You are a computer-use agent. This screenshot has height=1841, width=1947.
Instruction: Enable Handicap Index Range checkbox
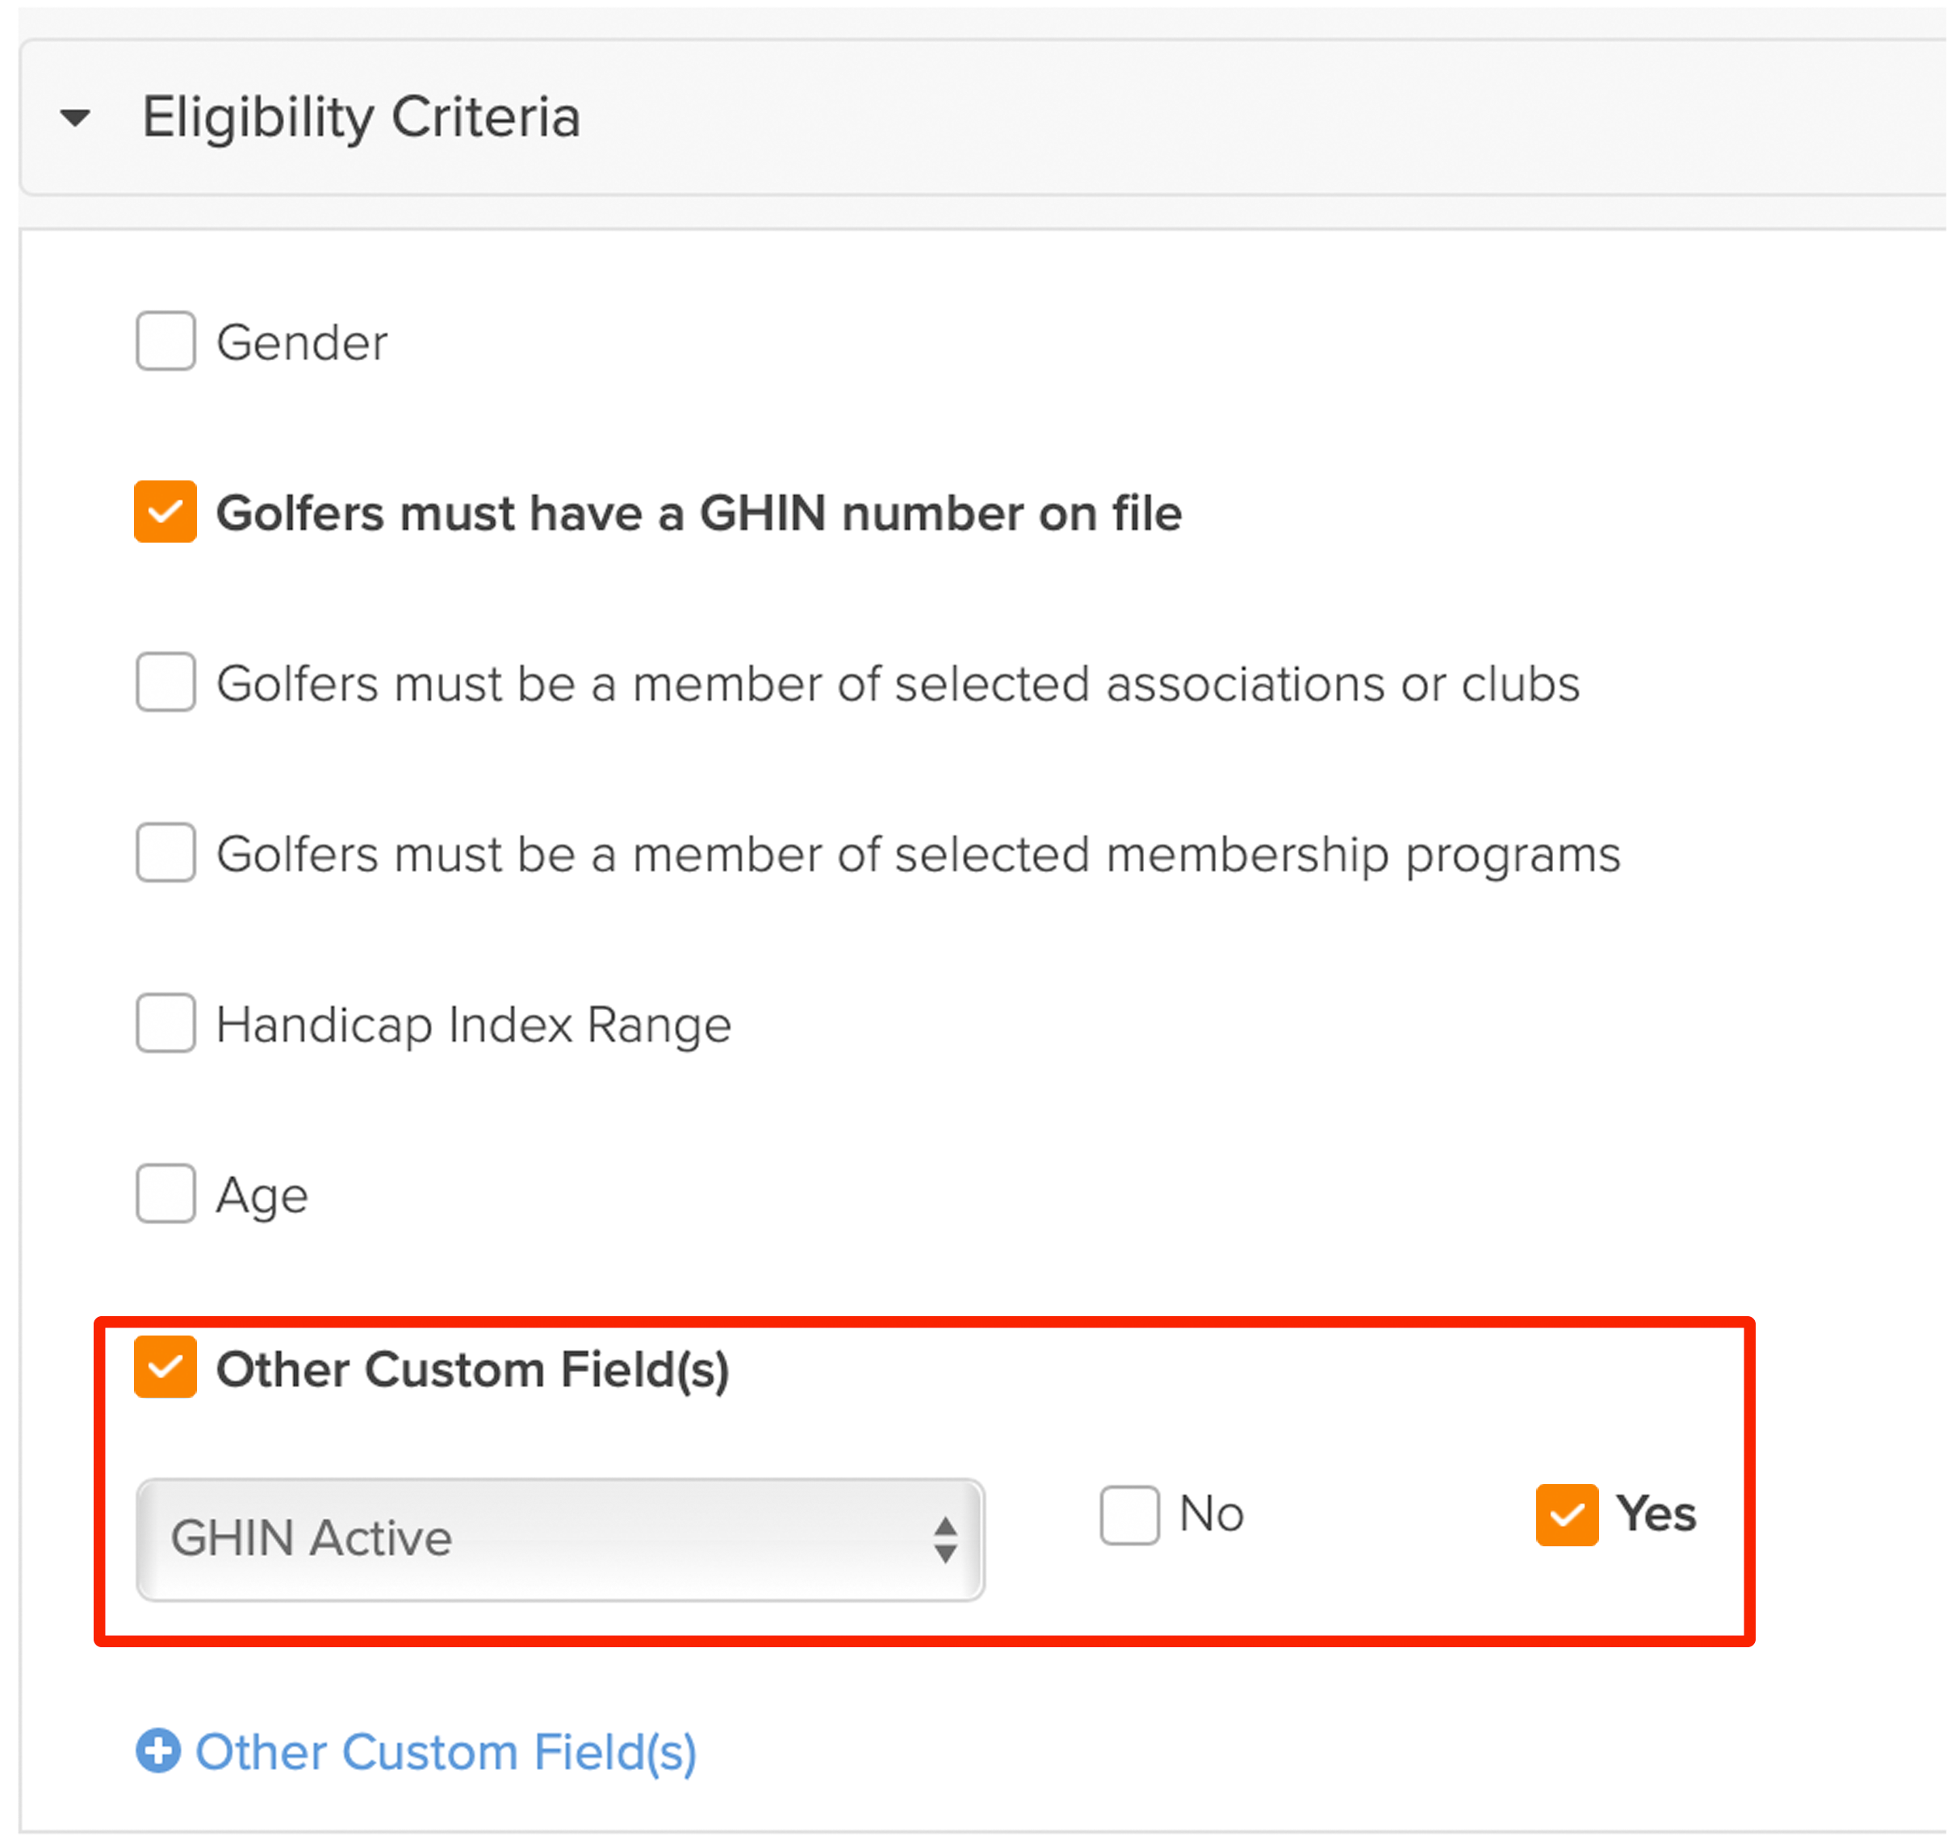[165, 1024]
